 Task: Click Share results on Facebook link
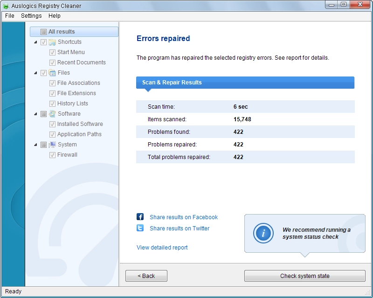[184, 217]
